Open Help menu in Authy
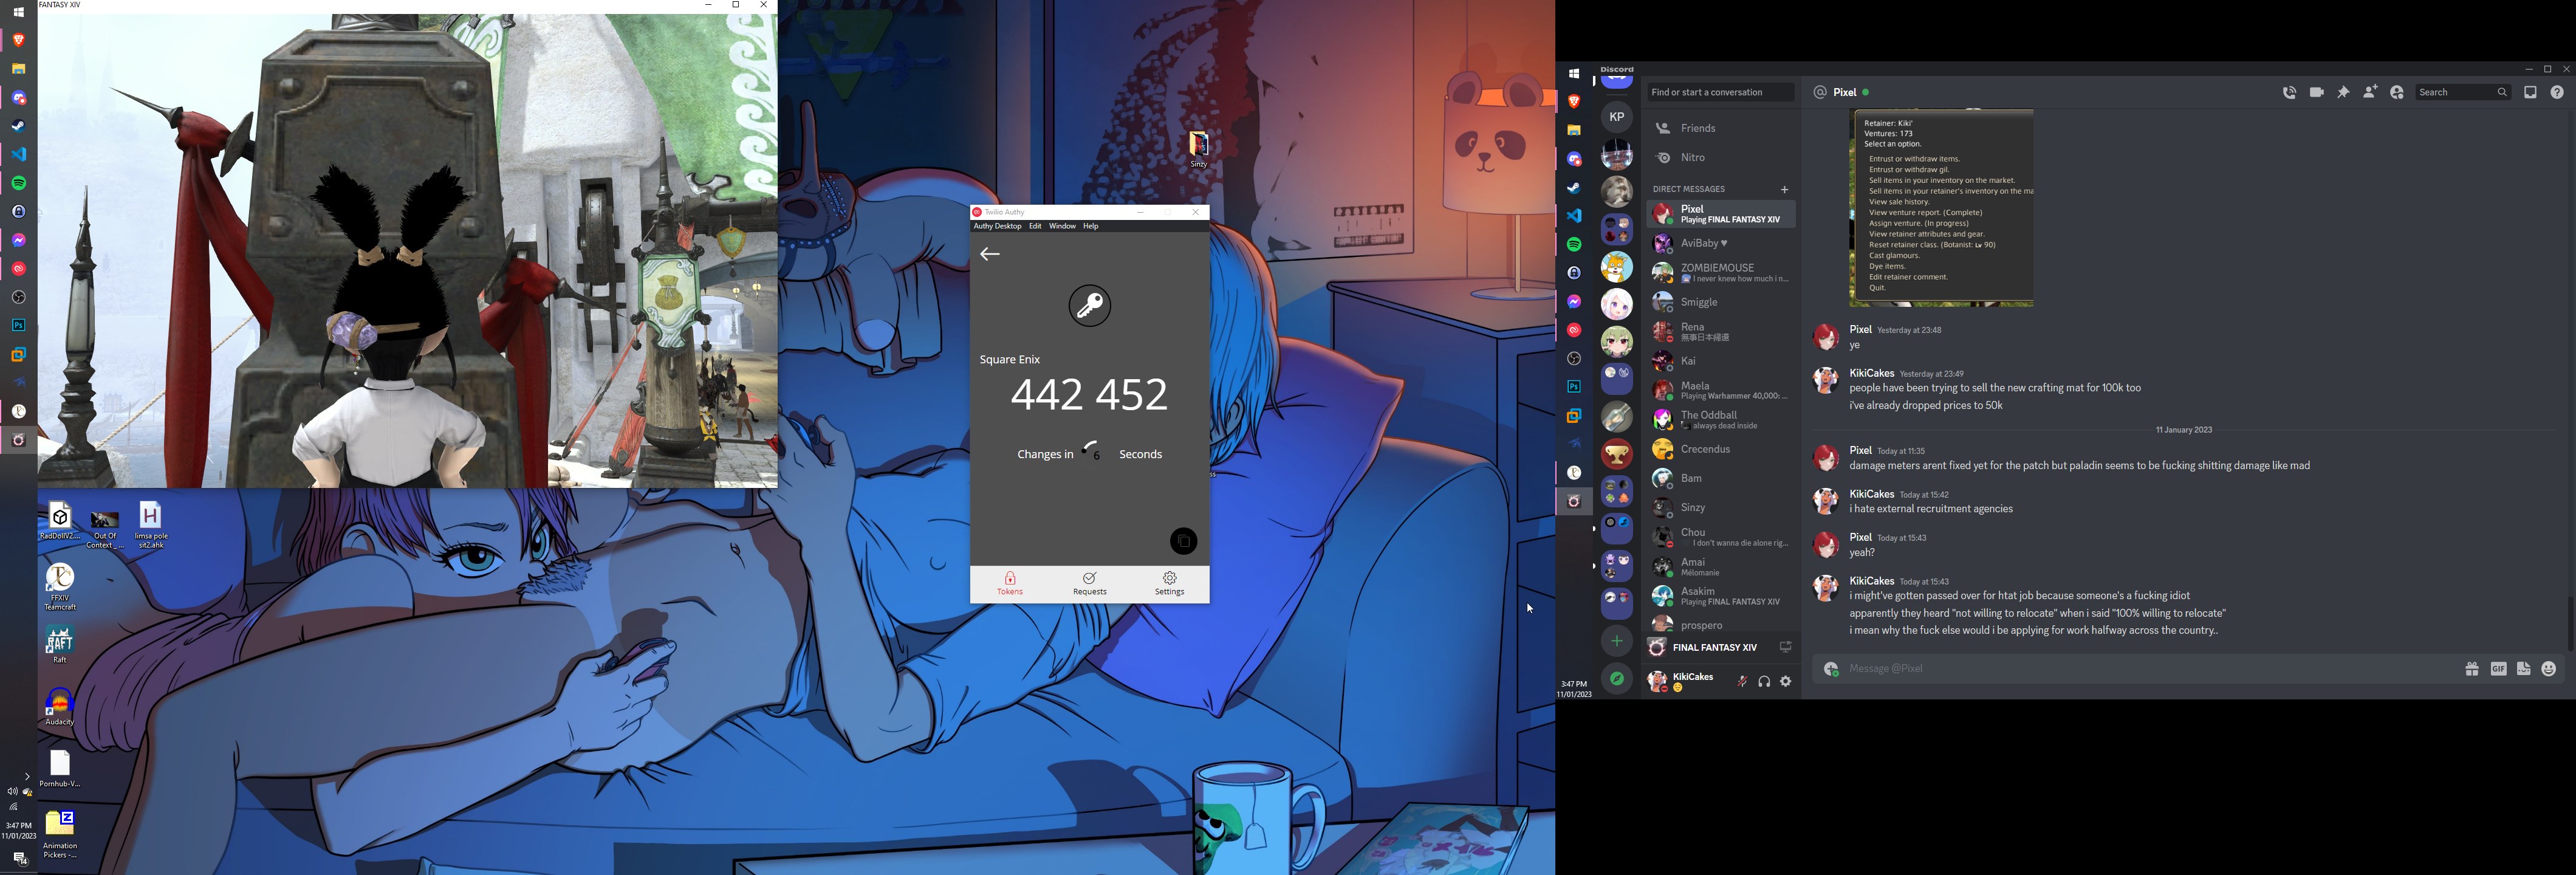Viewport: 2576px width, 875px height. (x=1091, y=226)
